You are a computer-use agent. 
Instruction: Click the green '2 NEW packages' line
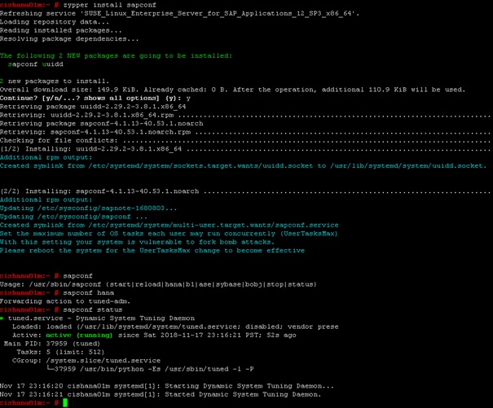click(x=116, y=55)
